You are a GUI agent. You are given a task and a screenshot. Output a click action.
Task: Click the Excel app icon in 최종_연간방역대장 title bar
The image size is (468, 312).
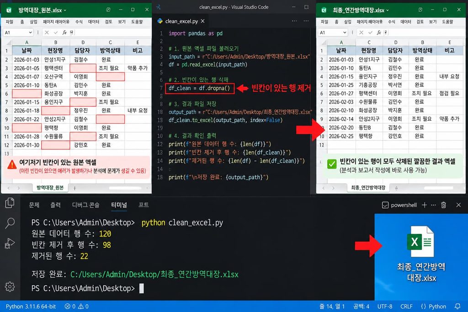pyautogui.click(x=324, y=10)
